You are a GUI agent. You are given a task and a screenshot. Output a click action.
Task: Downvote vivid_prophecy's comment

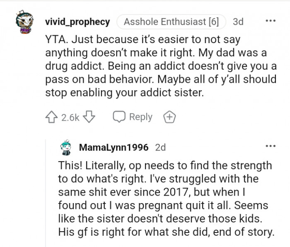89,117
